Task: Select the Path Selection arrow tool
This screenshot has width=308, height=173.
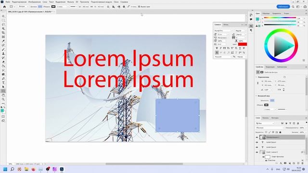Action: (3, 87)
